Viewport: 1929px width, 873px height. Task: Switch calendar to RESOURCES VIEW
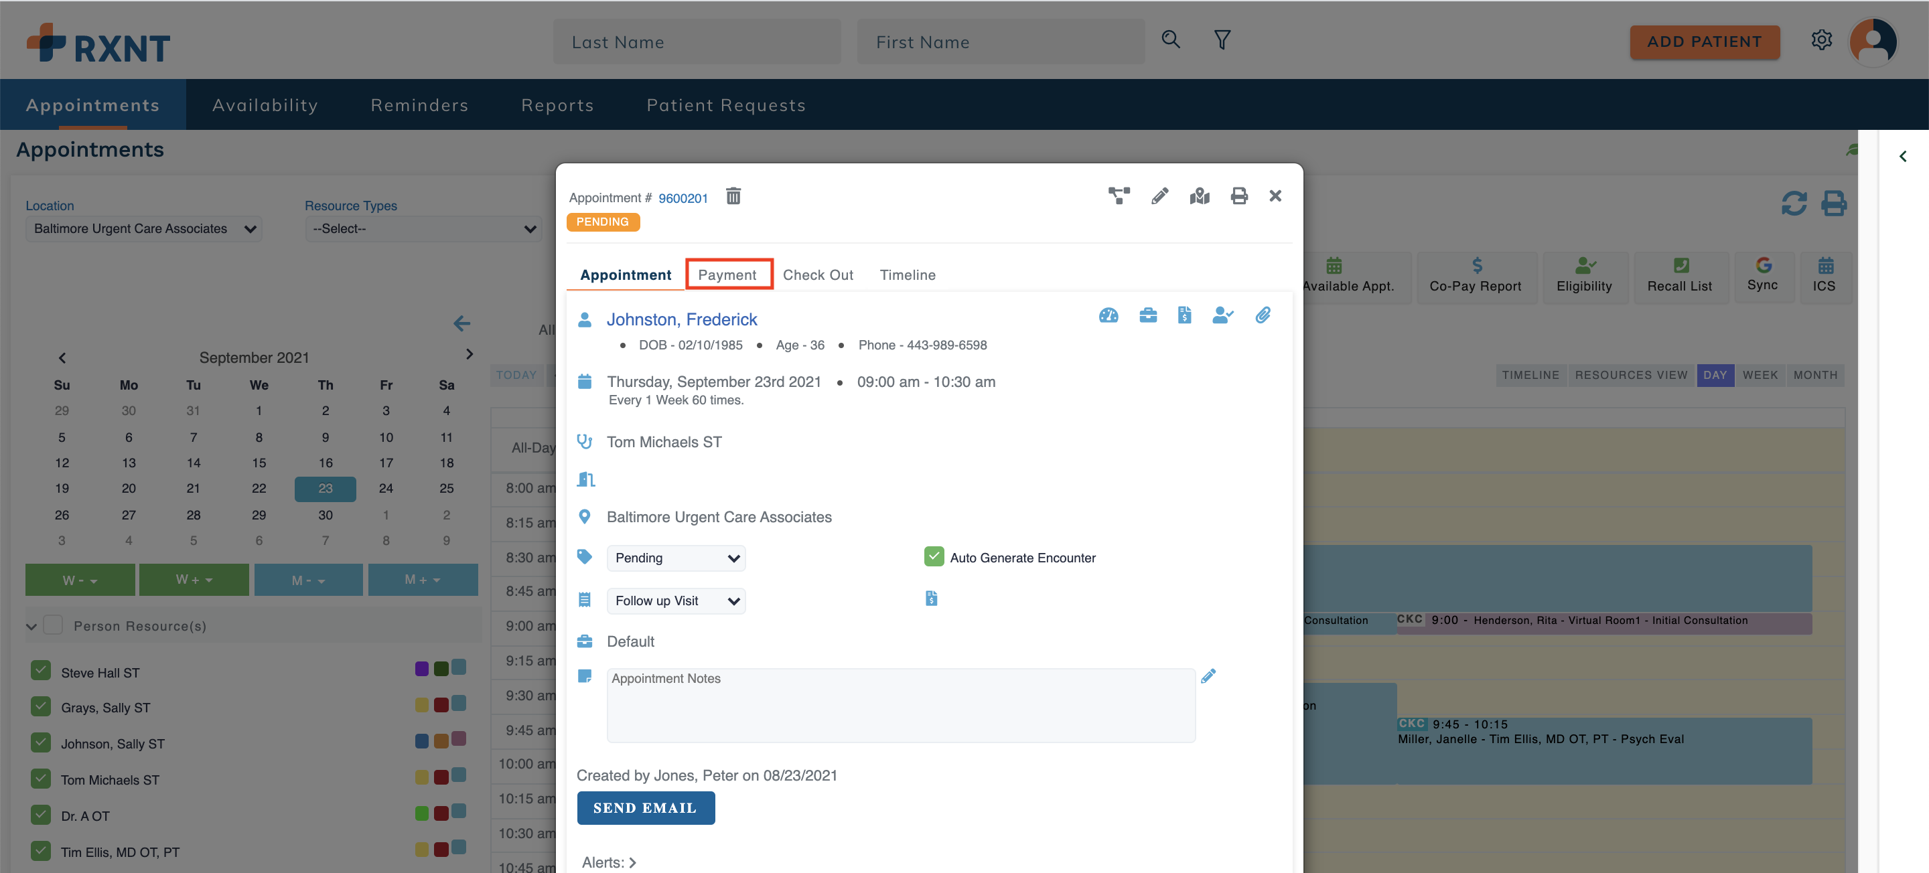(1630, 375)
